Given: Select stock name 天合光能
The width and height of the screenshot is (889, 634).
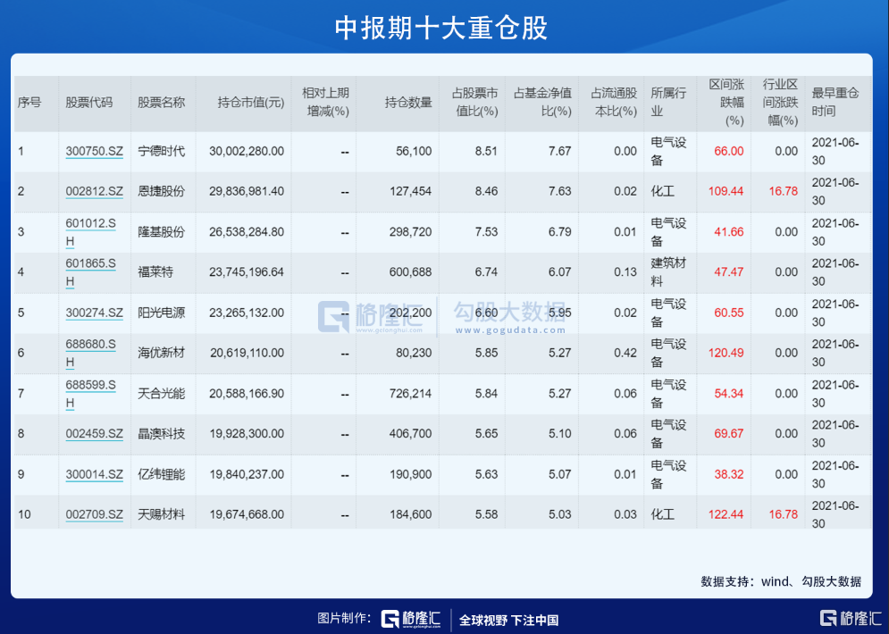Looking at the screenshot, I should click(162, 394).
